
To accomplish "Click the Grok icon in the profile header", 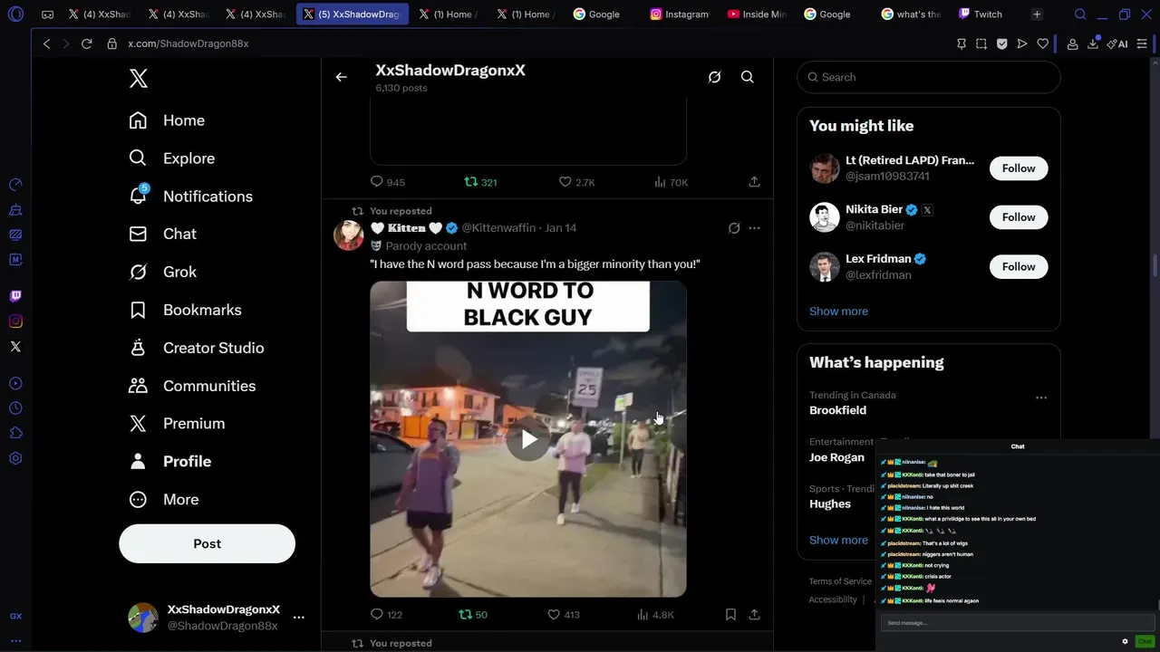I will pyautogui.click(x=714, y=77).
